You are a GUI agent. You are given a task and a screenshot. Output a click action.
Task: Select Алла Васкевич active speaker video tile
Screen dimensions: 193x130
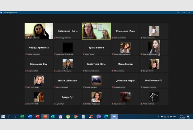click(96, 31)
